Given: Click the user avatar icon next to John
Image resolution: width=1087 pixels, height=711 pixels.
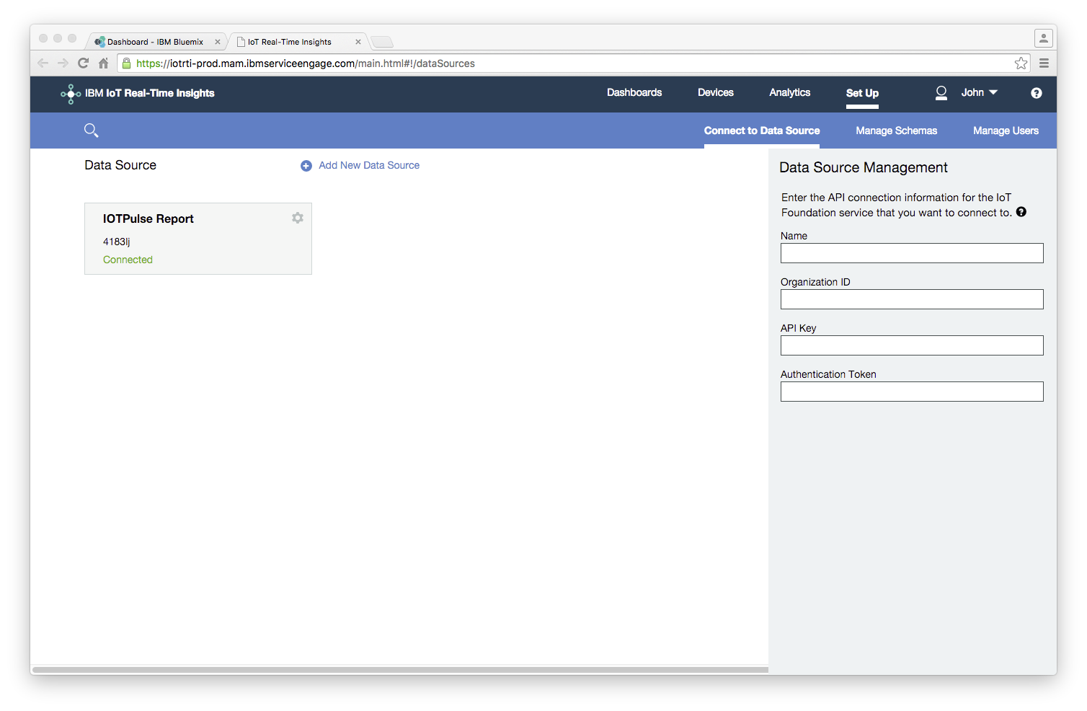Looking at the screenshot, I should [x=941, y=93].
